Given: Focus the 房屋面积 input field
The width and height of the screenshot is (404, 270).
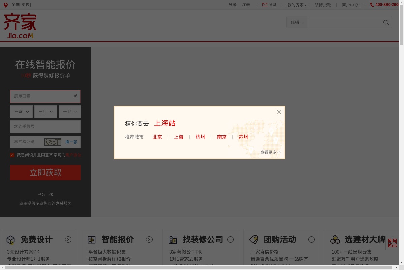Looking at the screenshot, I should click(45, 96).
